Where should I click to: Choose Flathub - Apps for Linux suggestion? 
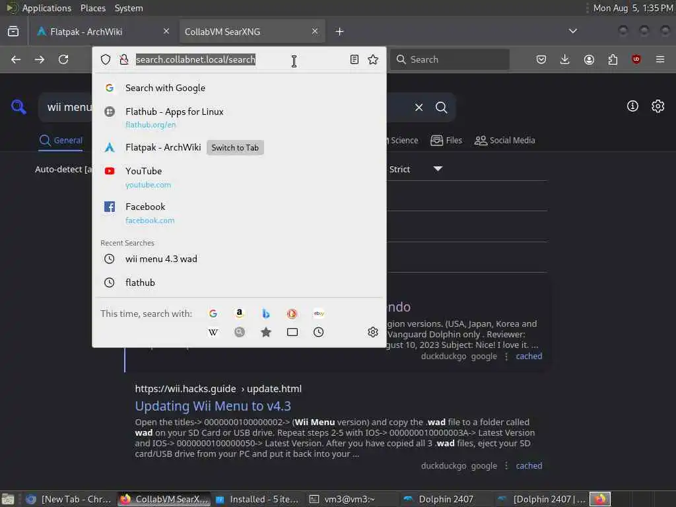(x=239, y=118)
